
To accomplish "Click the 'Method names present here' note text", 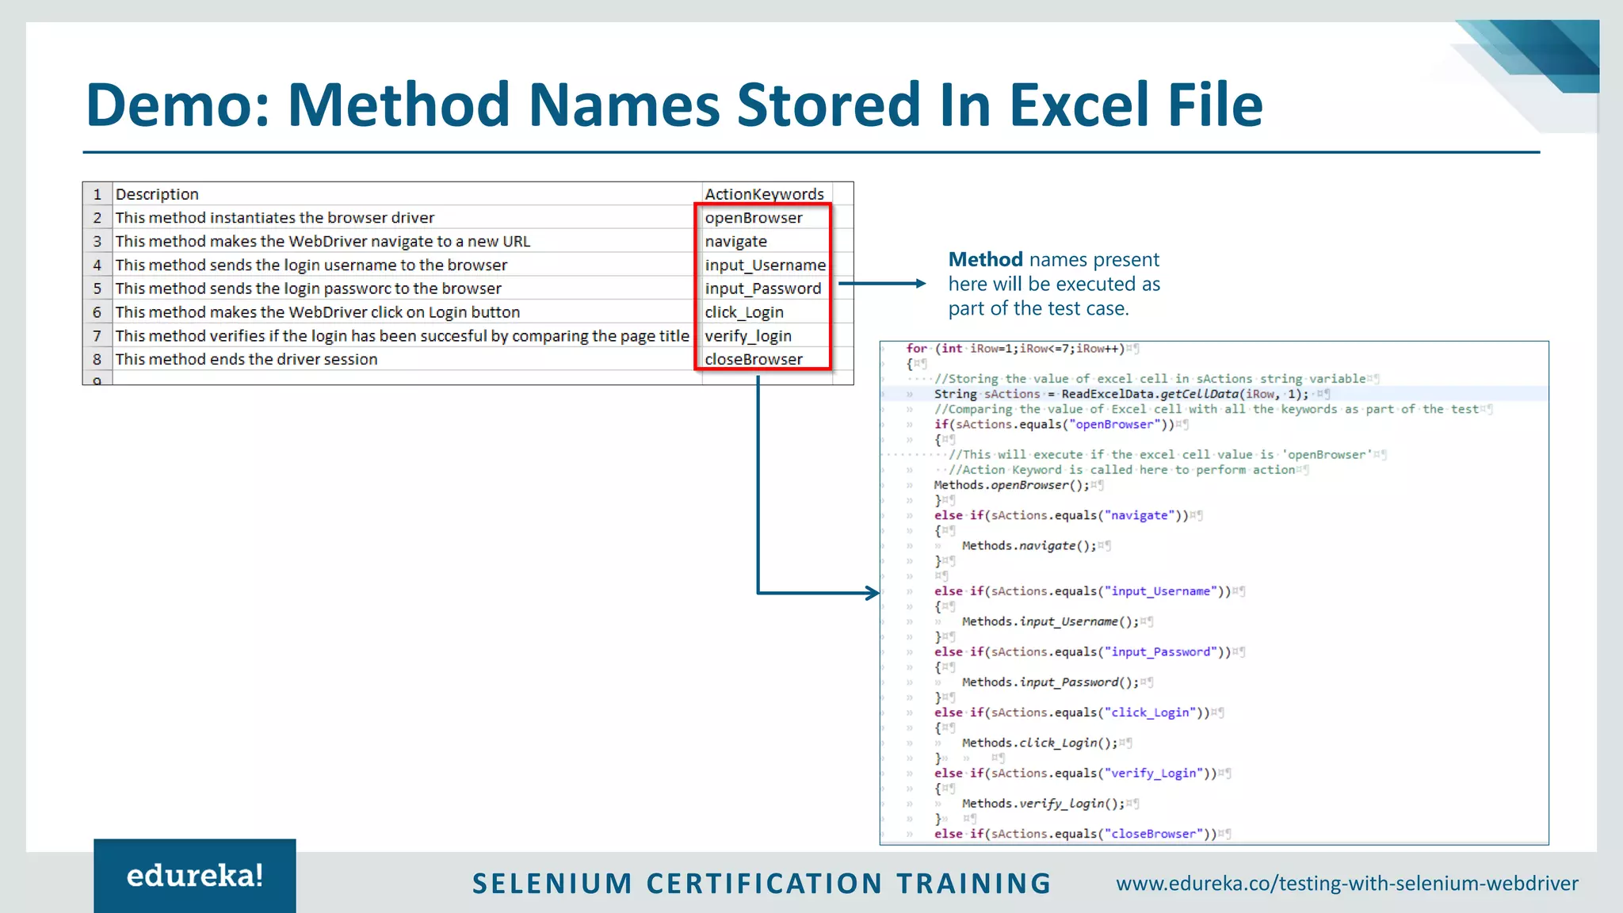I will (1055, 284).
